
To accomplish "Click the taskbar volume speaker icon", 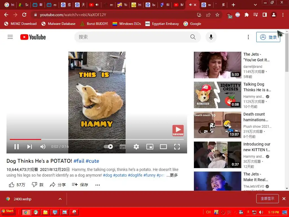I will pos(261,212).
